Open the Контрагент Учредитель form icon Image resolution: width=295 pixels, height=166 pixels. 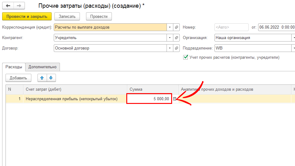tap(177, 38)
